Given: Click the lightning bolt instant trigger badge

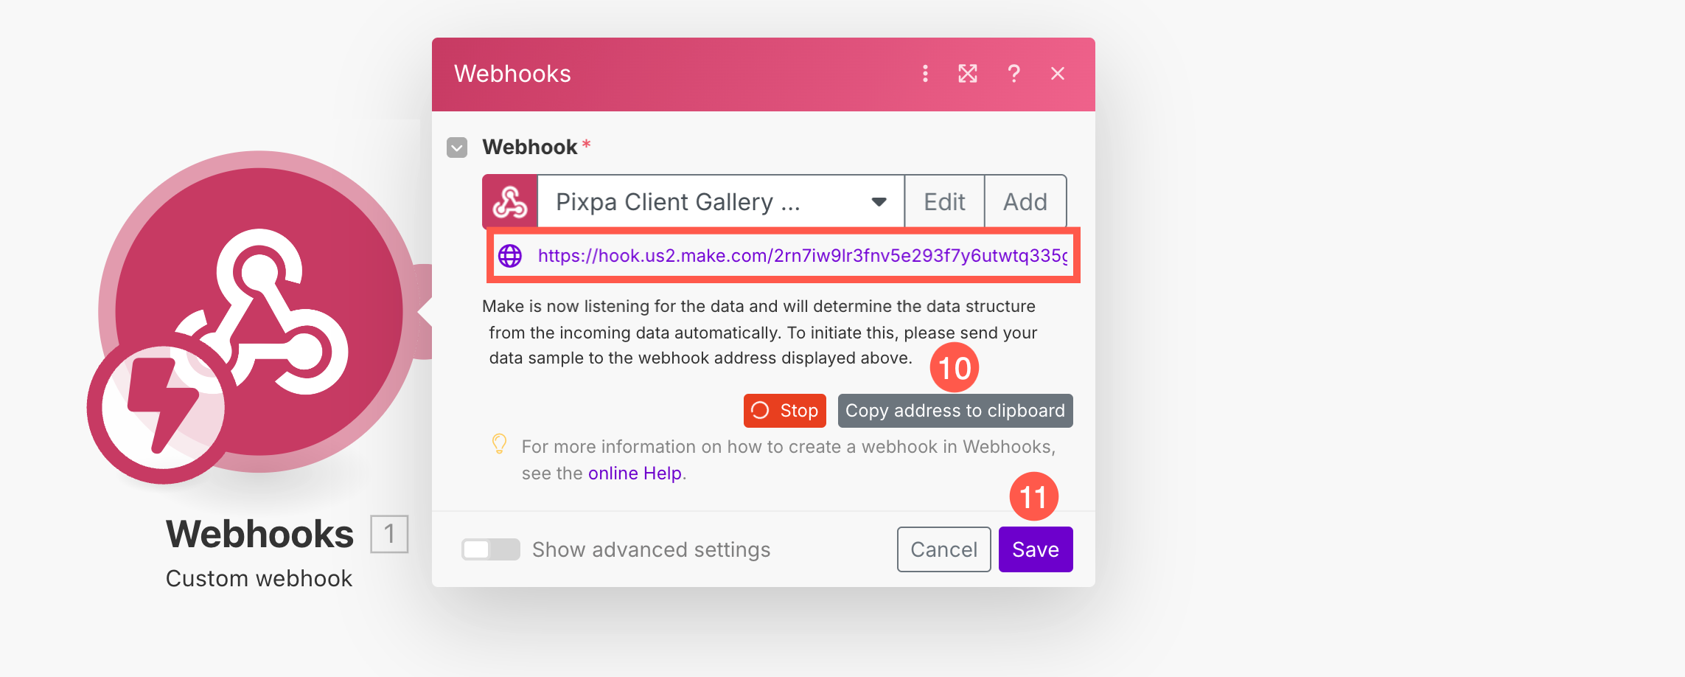Looking at the screenshot, I should click(x=163, y=408).
